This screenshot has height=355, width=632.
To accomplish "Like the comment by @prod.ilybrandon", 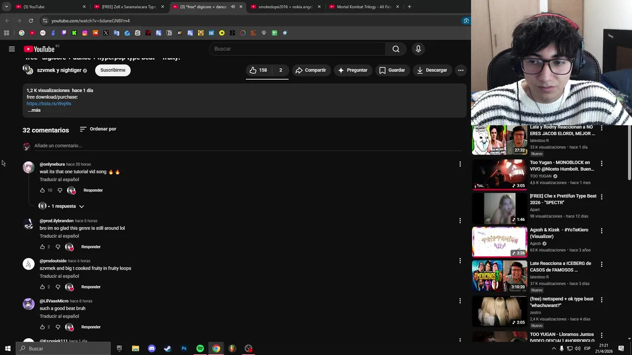I will pos(42,247).
